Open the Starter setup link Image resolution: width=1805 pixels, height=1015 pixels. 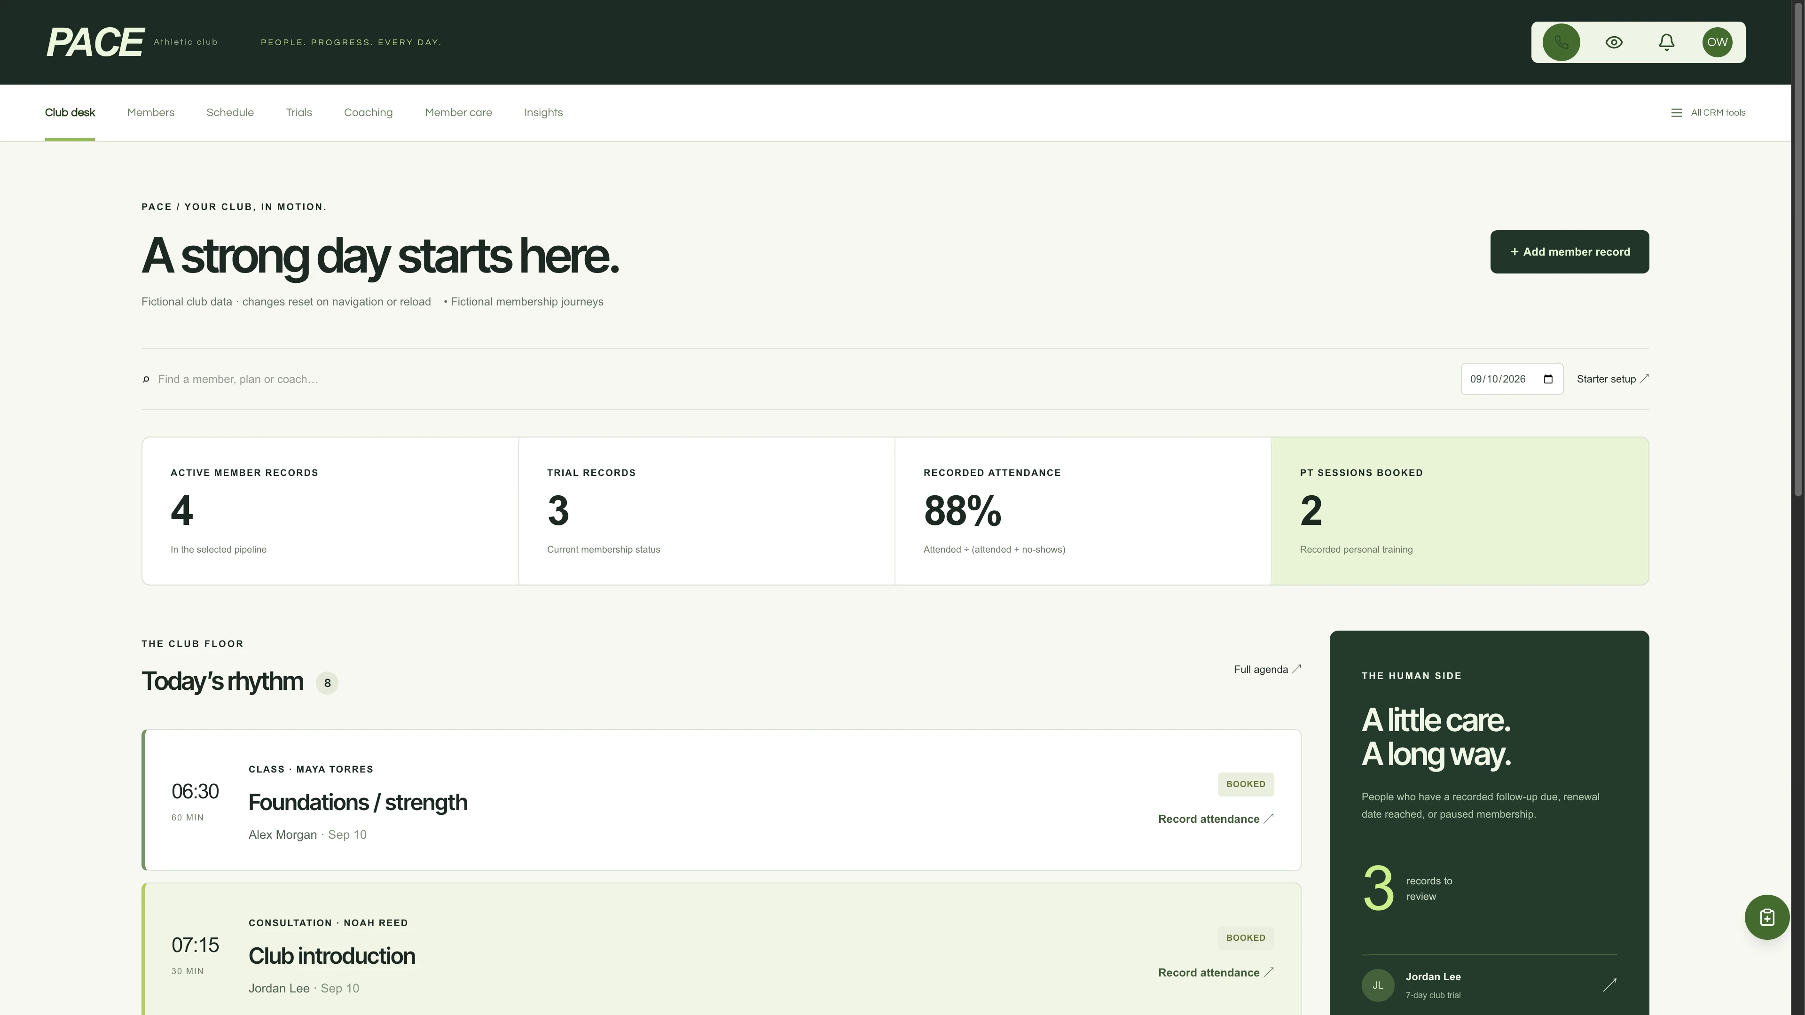pyautogui.click(x=1612, y=379)
